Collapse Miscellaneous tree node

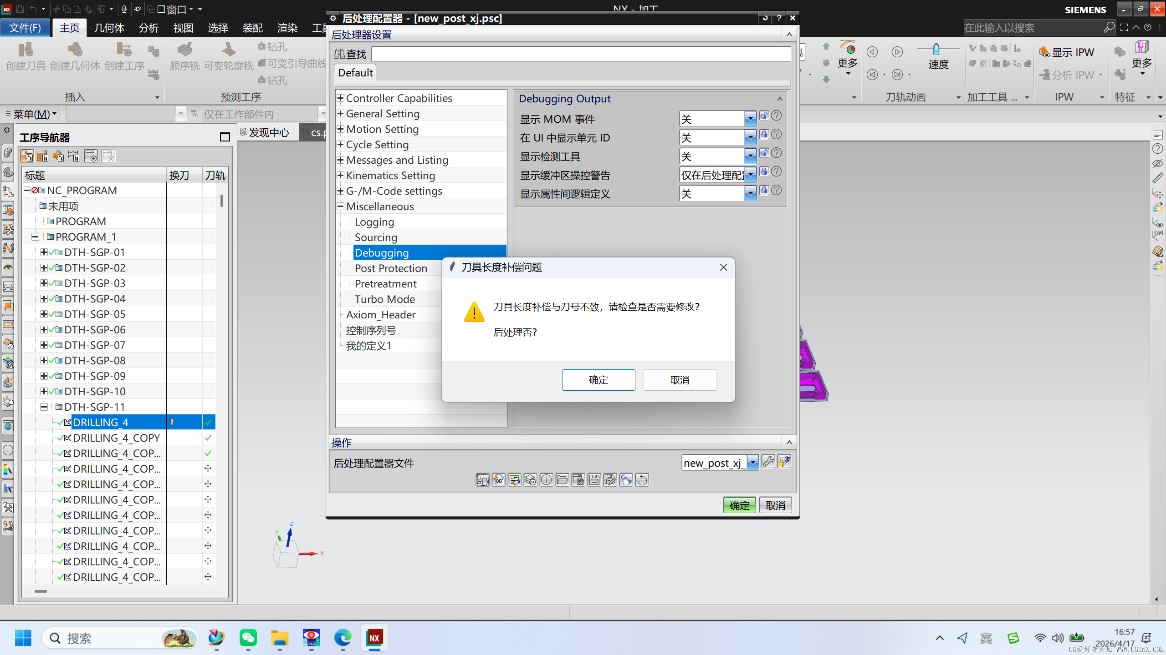[x=340, y=206]
